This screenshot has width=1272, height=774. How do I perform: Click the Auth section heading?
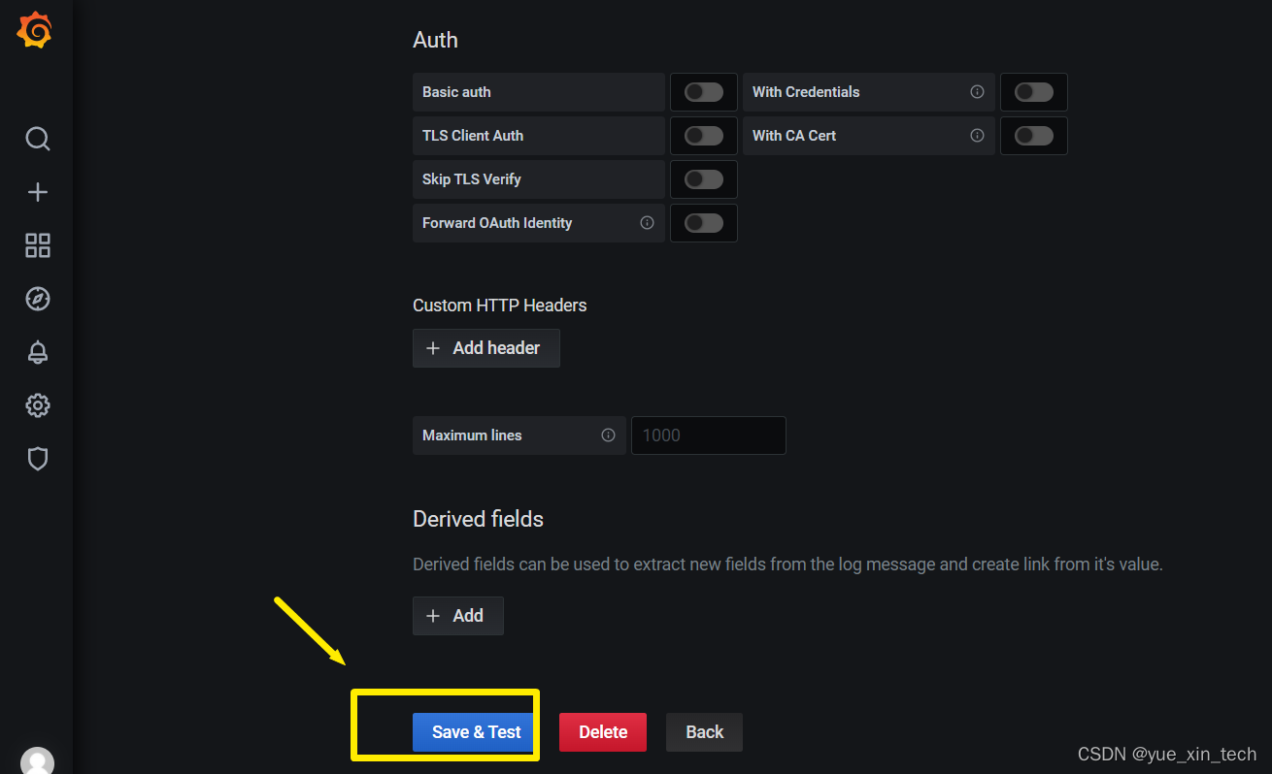(x=435, y=40)
